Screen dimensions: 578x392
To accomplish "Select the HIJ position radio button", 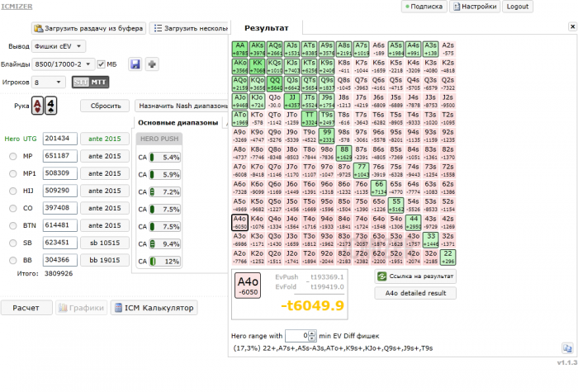I will [13, 191].
